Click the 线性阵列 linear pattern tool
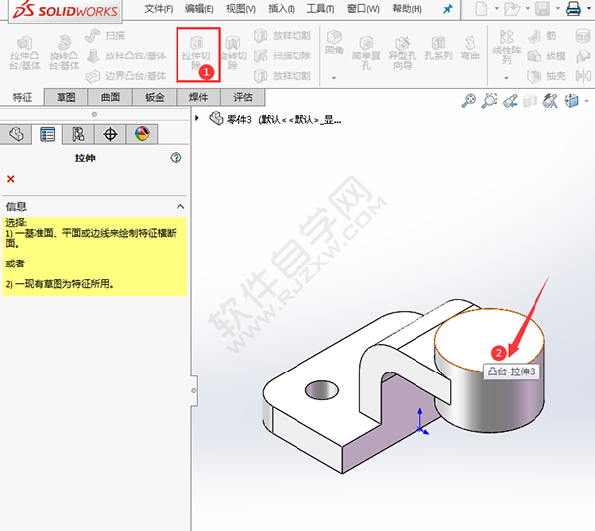Viewport: 595px width, 531px height. tap(506, 48)
